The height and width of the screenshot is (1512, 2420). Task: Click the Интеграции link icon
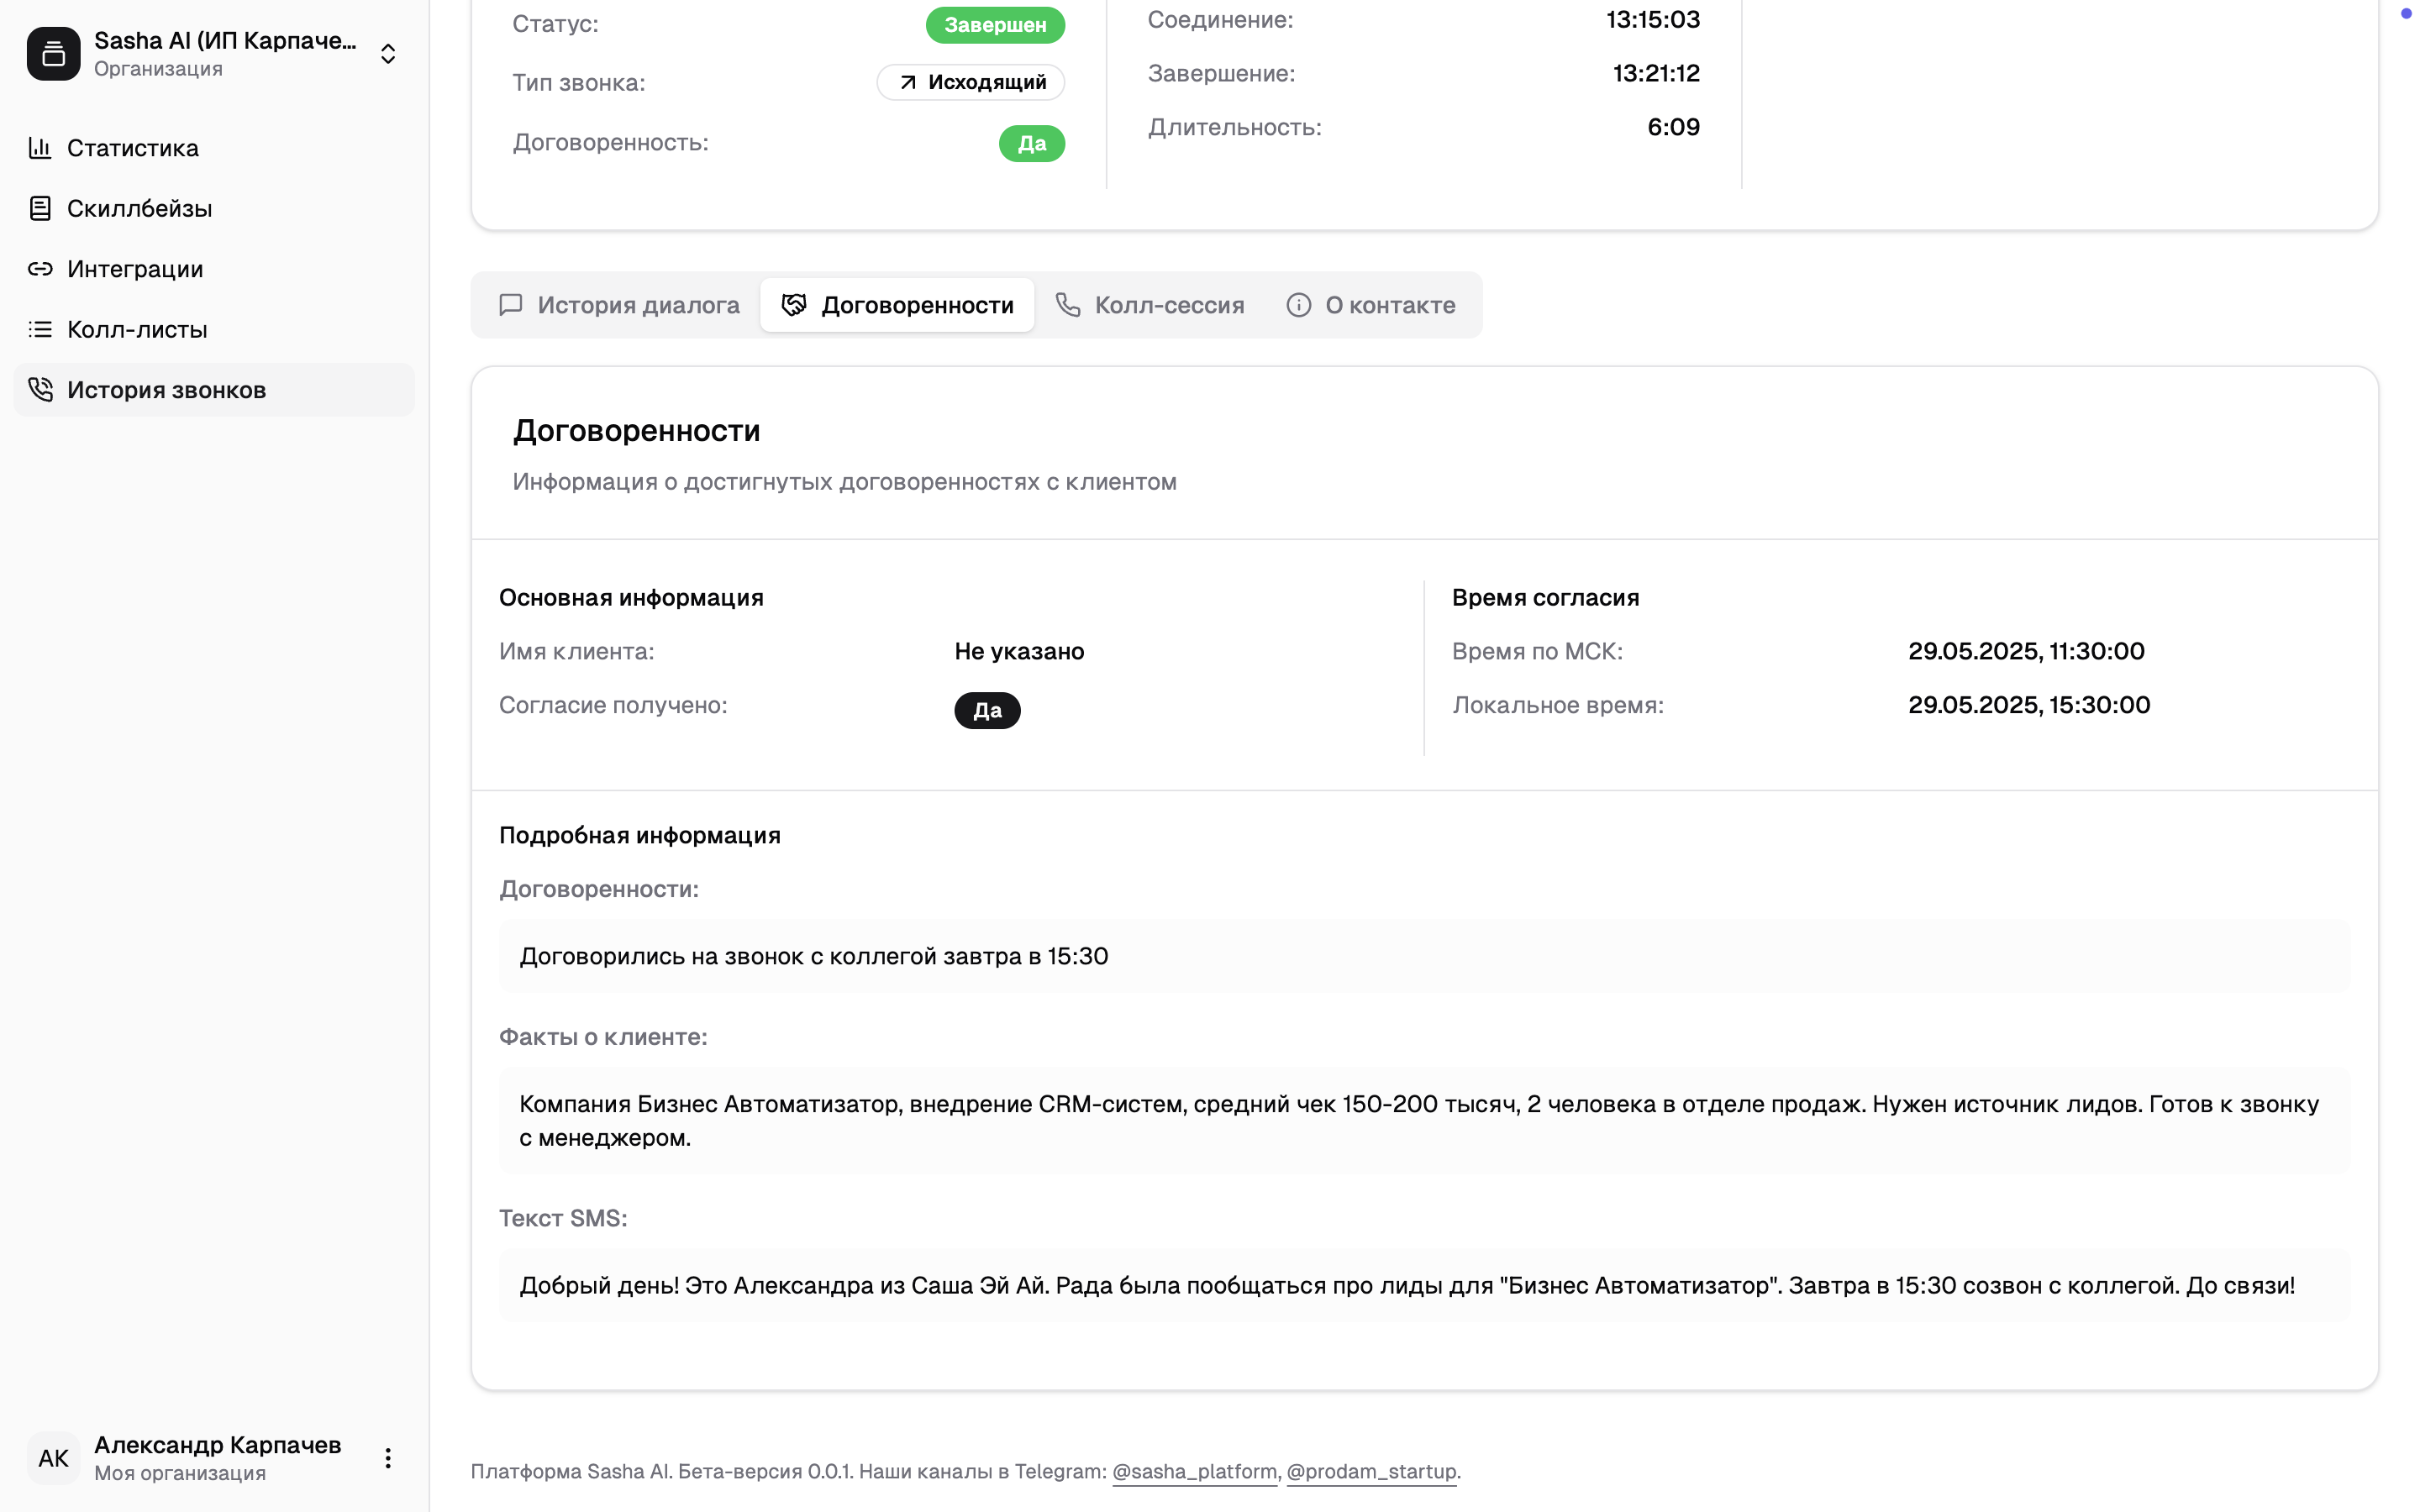coord(40,269)
